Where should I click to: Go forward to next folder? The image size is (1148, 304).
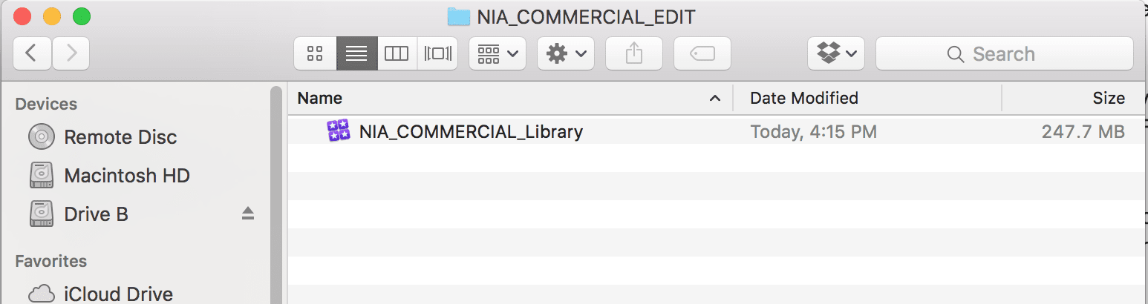point(71,53)
